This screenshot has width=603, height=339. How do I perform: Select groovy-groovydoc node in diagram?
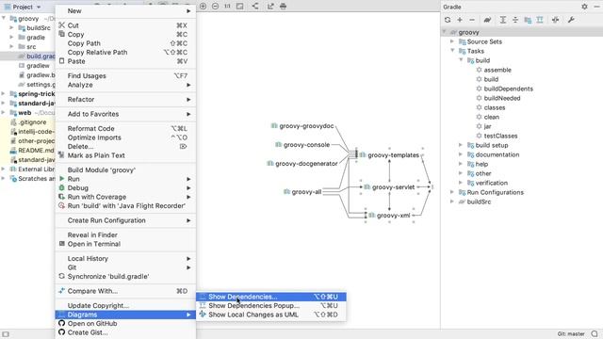coord(302,126)
